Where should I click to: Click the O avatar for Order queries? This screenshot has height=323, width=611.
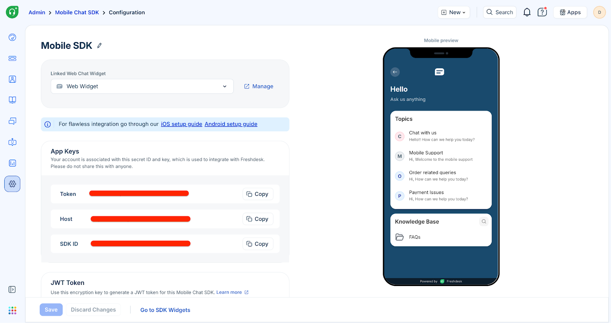(x=400, y=176)
